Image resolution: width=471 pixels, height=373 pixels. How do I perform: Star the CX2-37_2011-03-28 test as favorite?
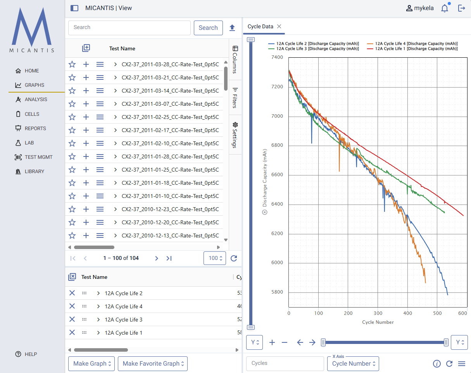(72, 64)
